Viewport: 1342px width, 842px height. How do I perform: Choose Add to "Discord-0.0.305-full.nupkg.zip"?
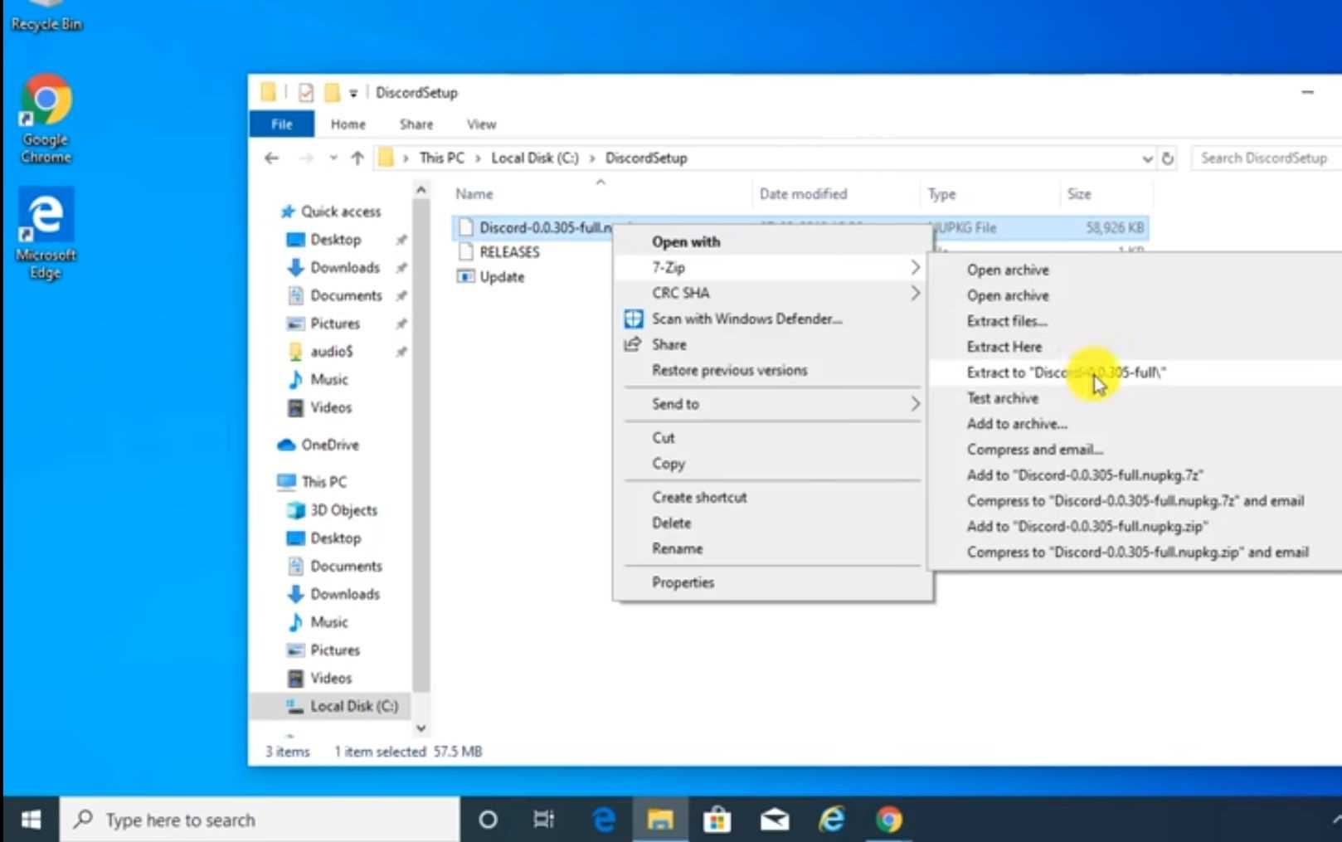(1135, 526)
